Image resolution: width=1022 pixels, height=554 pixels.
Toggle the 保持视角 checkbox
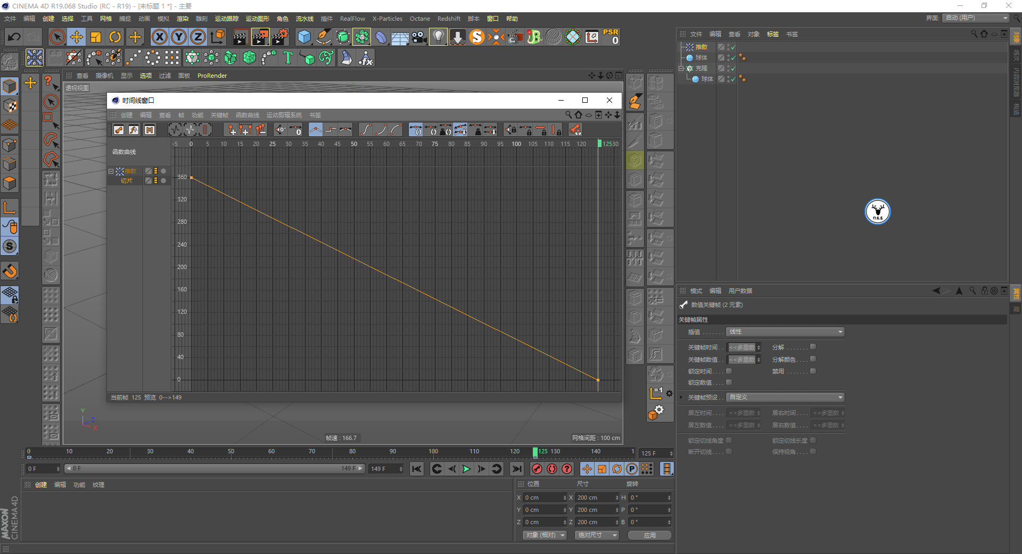pos(813,451)
